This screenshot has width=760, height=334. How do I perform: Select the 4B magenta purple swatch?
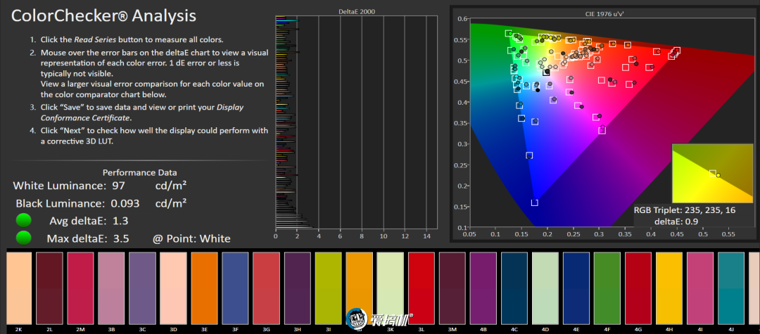click(x=483, y=288)
